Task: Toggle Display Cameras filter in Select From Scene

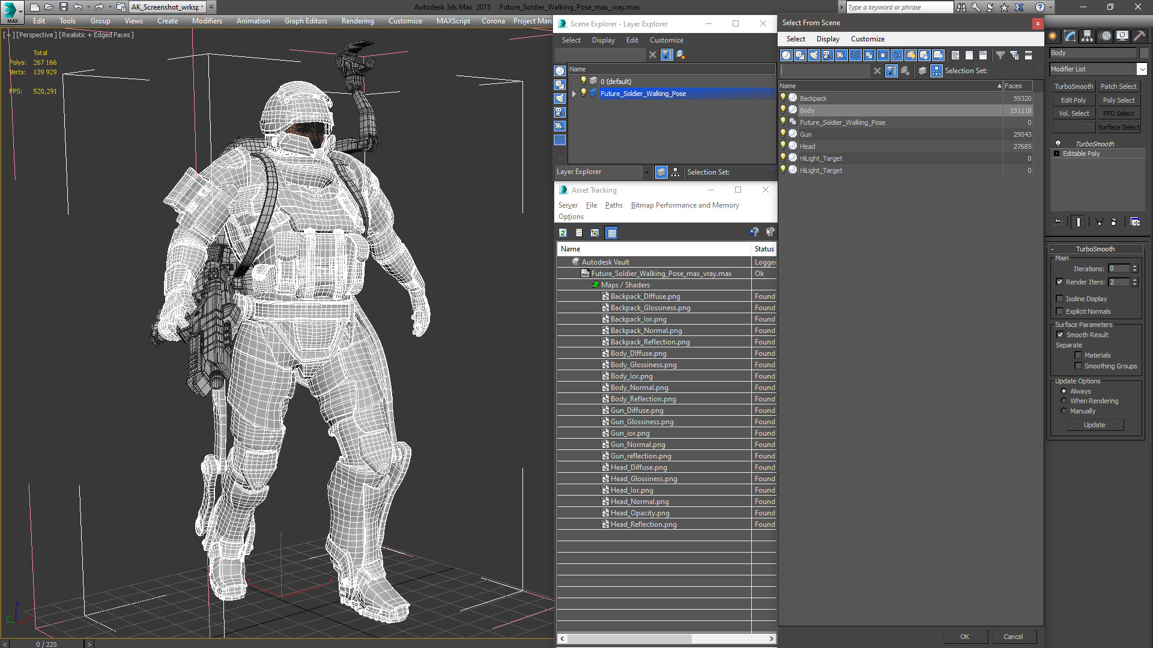Action: pyautogui.click(x=828, y=55)
